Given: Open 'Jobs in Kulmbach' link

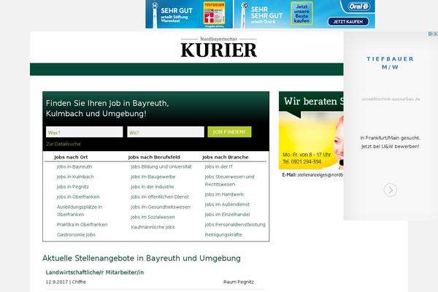Looking at the screenshot, I should click(75, 177).
